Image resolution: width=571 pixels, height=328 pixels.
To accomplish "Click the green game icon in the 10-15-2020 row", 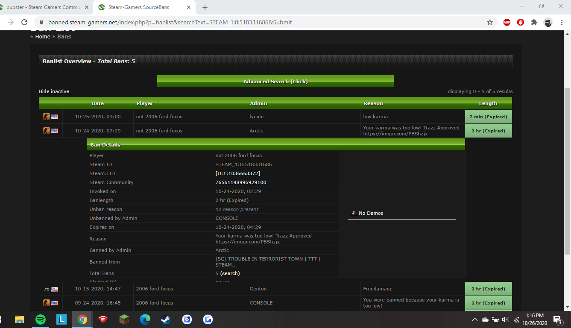I will coord(47,289).
